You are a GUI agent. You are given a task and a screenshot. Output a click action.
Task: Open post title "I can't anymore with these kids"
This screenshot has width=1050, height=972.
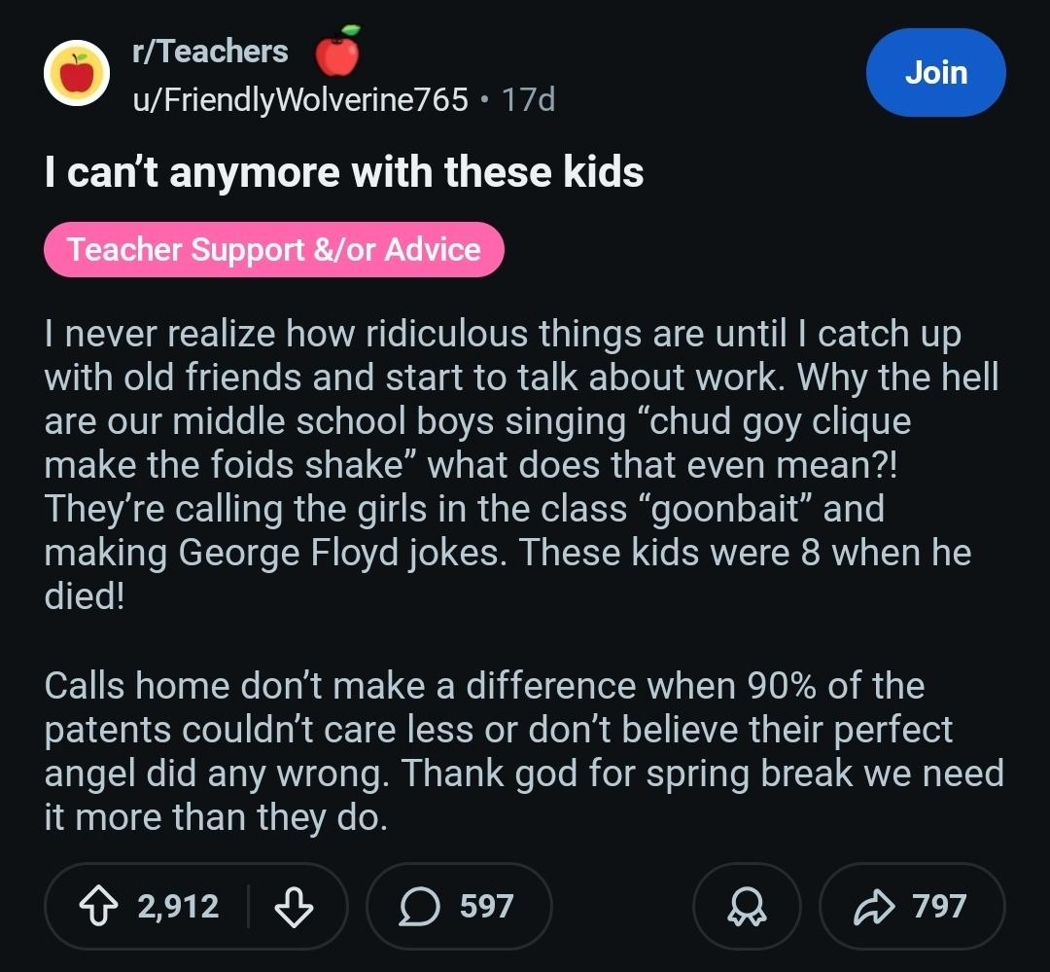click(343, 173)
